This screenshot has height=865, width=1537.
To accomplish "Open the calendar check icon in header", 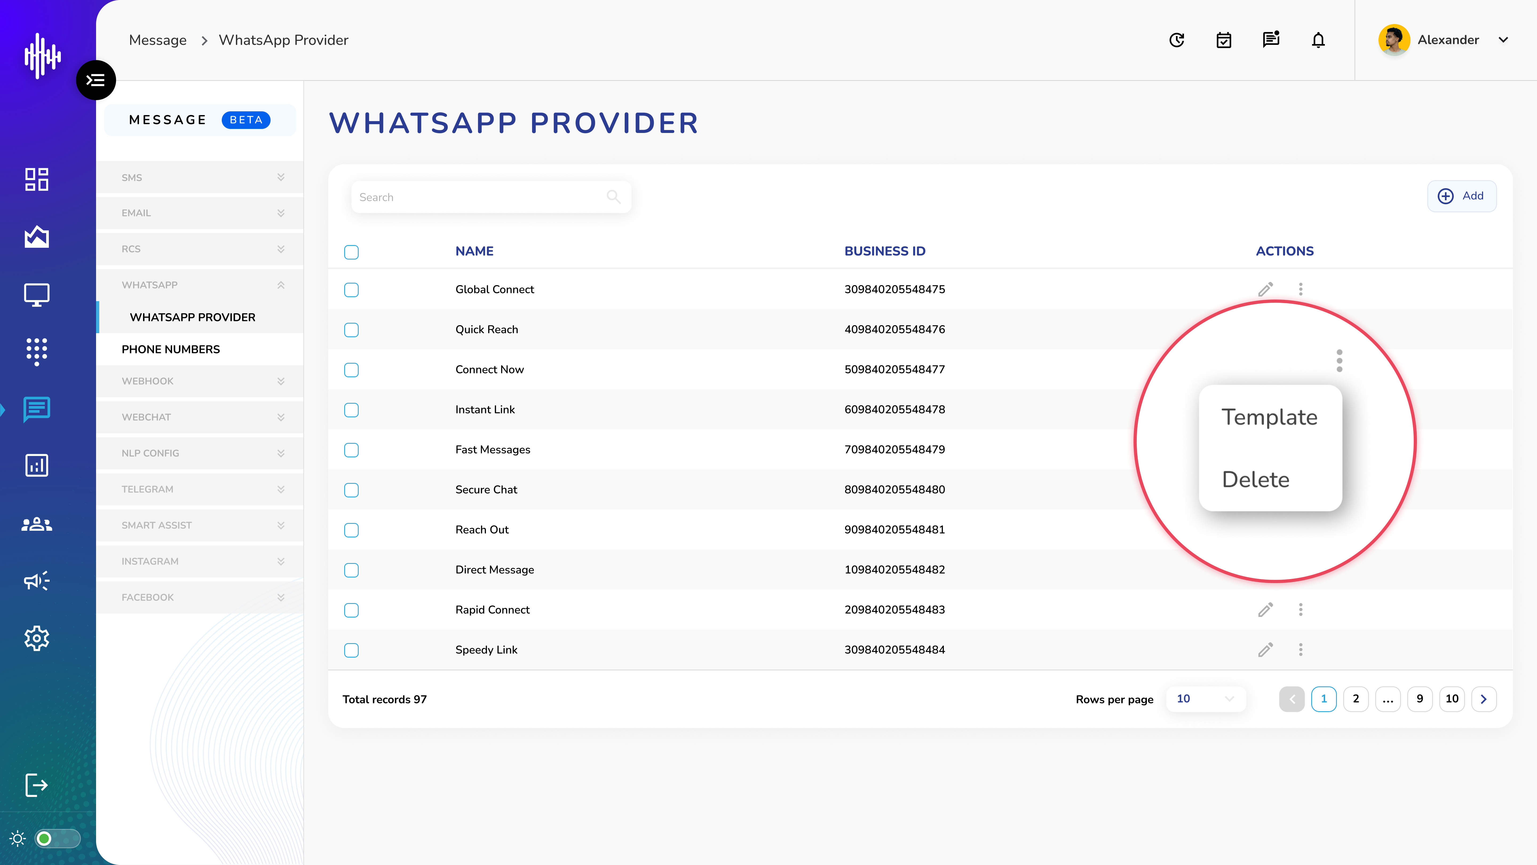I will tap(1224, 40).
